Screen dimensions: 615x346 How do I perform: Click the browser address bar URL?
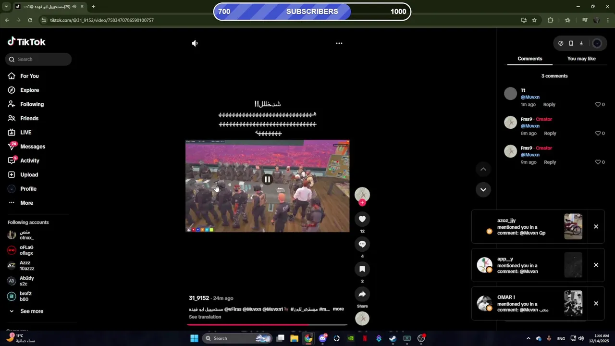click(x=102, y=20)
